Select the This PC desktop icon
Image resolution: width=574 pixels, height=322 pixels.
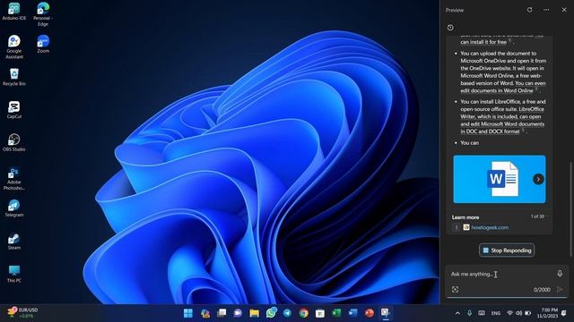coord(14,274)
